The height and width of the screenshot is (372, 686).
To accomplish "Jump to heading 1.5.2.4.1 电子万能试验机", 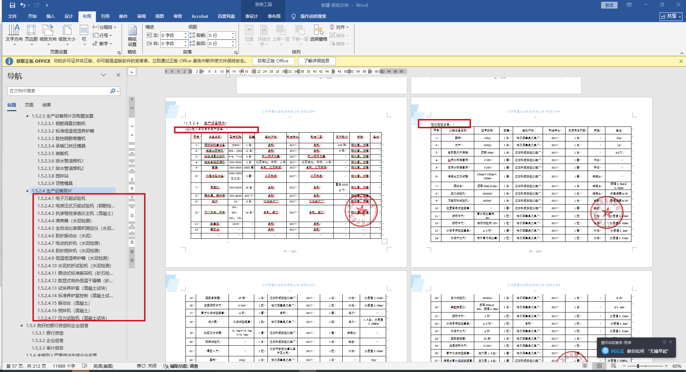I will tap(61, 198).
